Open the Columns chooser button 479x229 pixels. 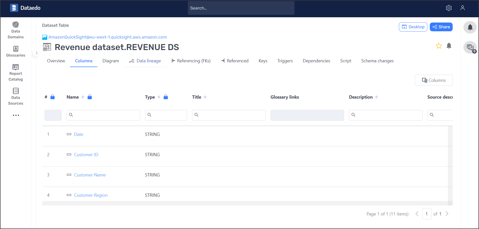tap(434, 80)
